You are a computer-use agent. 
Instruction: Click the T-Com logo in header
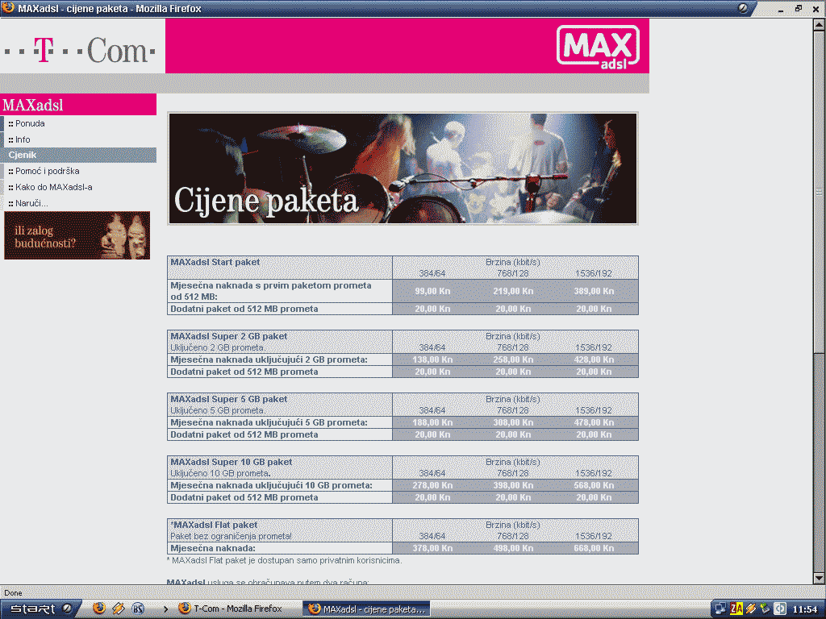pyautogui.click(x=78, y=50)
